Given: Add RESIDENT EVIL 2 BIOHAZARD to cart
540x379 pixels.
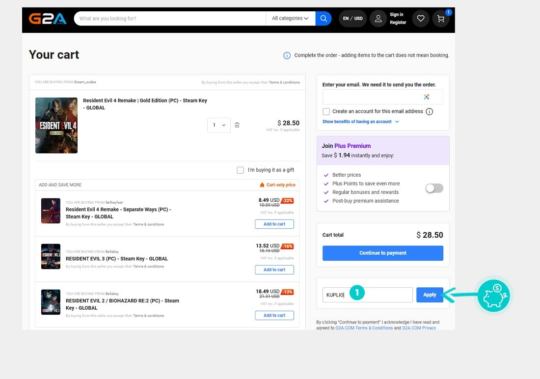Looking at the screenshot, I should 274,316.
